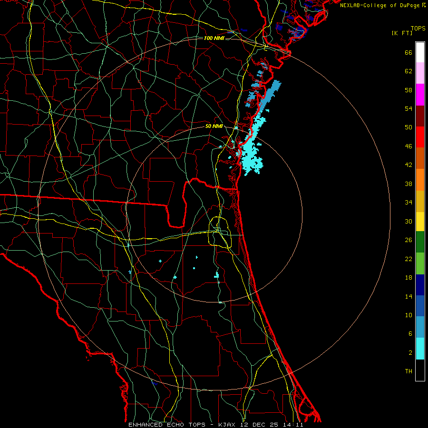This screenshot has width=428, height=428.
Task: Click the legend value 14
Action: [x=409, y=296]
